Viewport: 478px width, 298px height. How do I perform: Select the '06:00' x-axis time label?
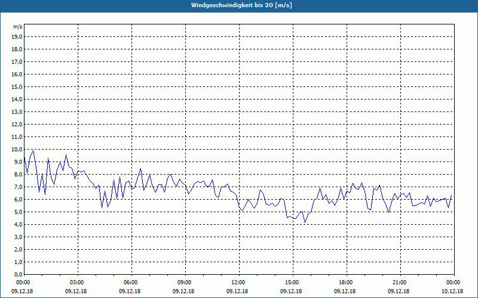coord(131,283)
